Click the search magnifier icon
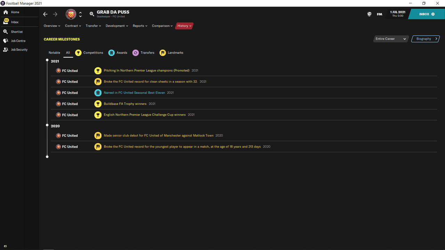This screenshot has width=445, height=250. click(x=92, y=14)
